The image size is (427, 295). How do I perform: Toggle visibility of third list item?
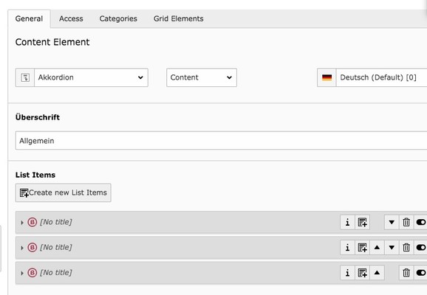click(x=421, y=273)
